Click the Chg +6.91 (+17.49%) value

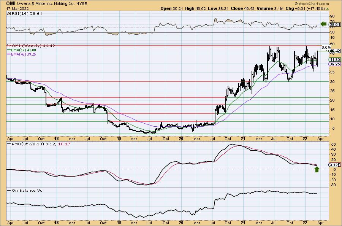(305, 8)
